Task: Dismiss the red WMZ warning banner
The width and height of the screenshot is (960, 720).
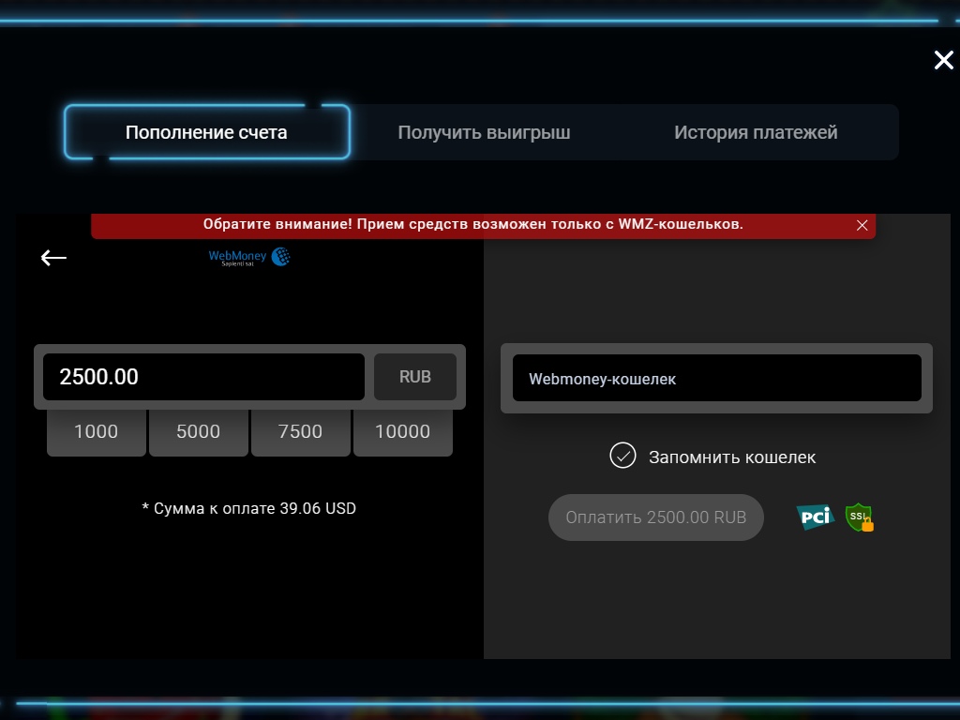Action: pos(862,225)
